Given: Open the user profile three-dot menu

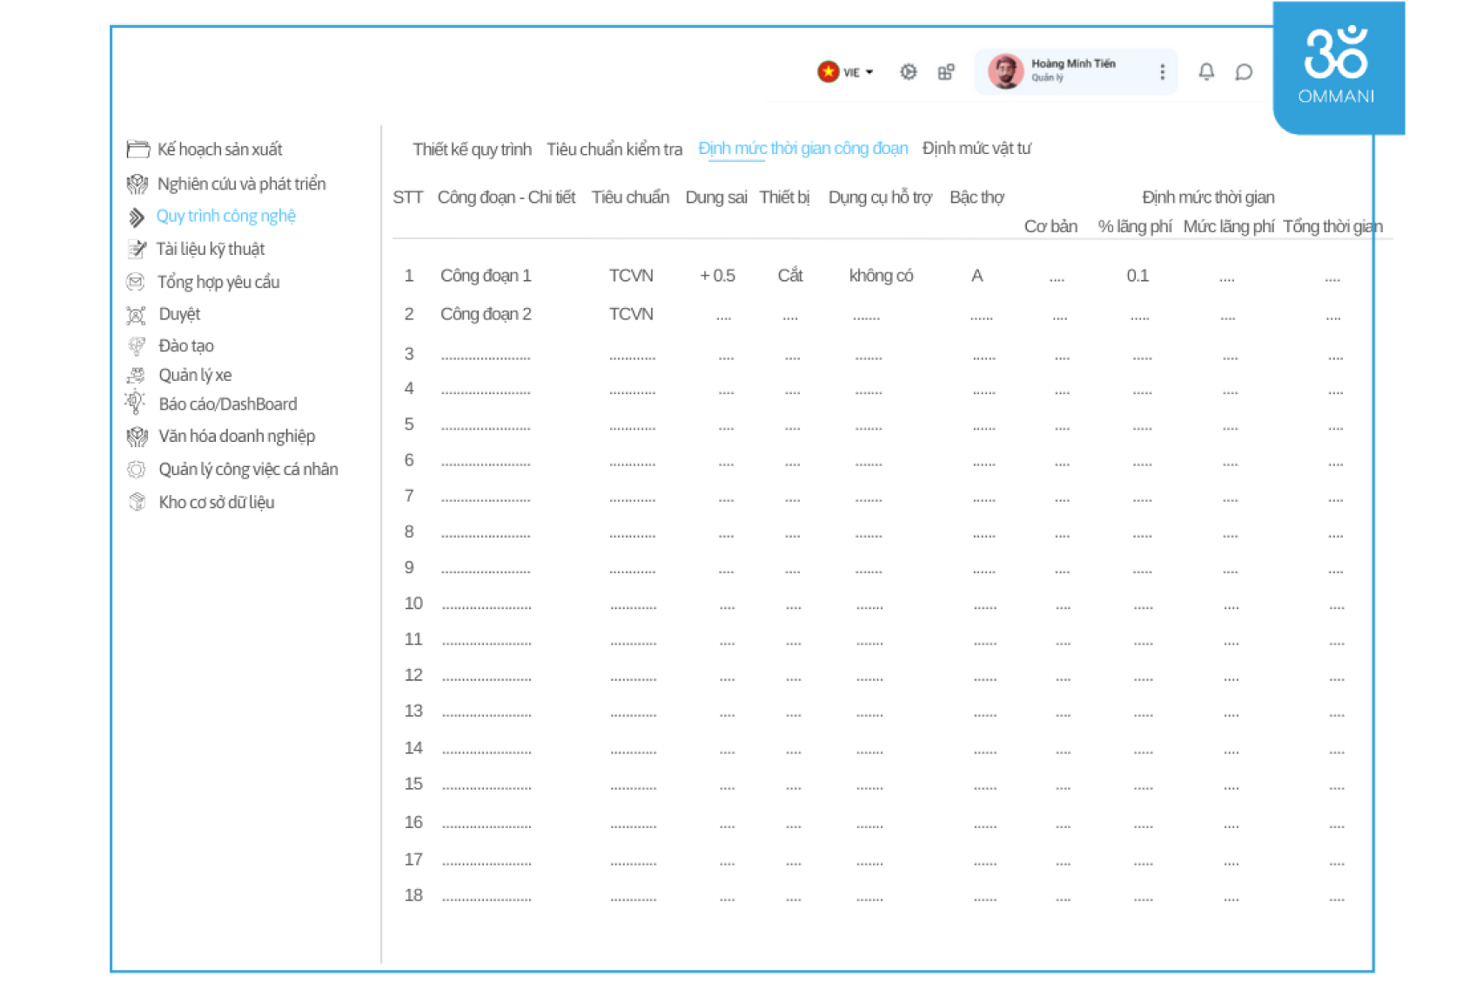Looking at the screenshot, I should click(x=1162, y=72).
